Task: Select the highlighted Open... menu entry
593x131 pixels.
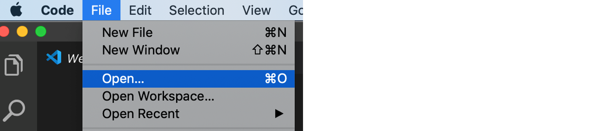Action: (189, 79)
